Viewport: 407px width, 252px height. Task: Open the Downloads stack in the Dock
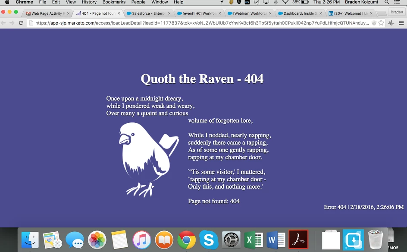[x=353, y=240]
